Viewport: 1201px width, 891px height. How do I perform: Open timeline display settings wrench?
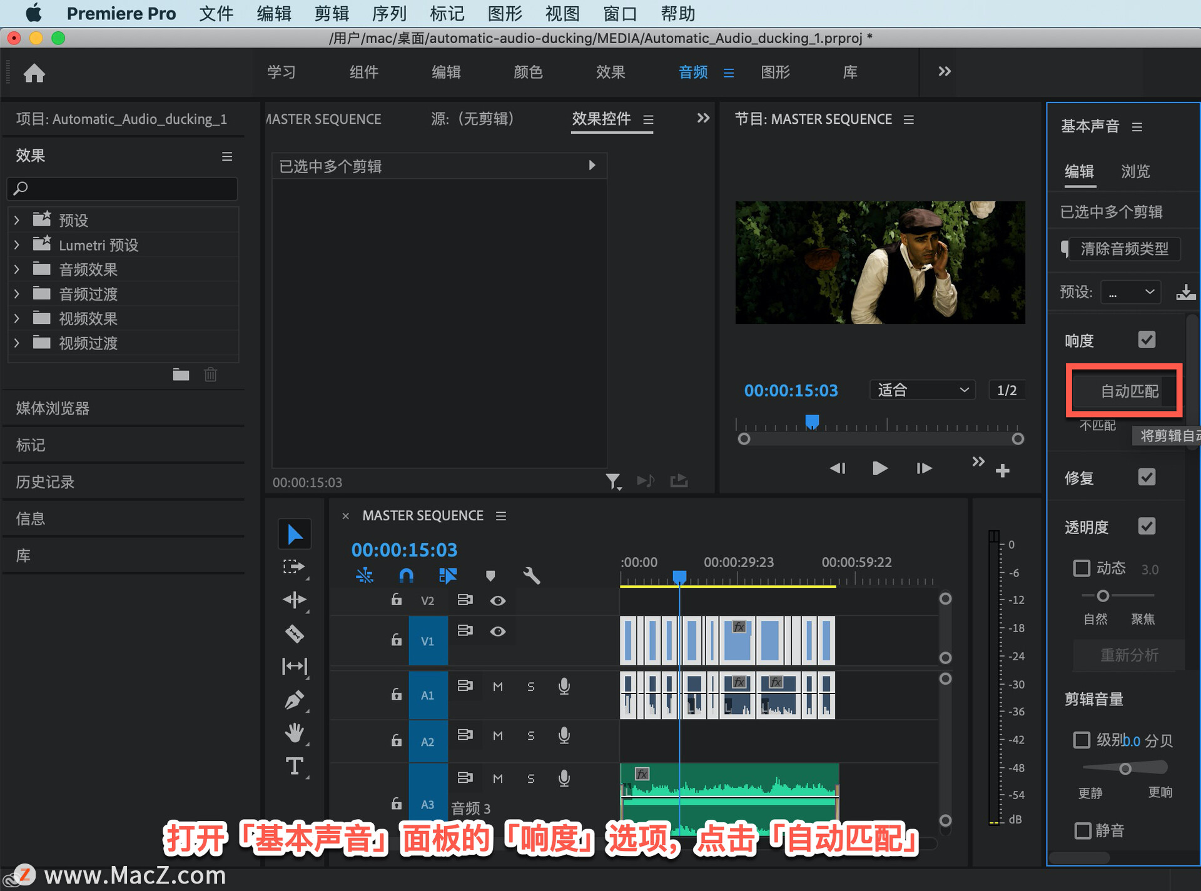[x=532, y=575]
